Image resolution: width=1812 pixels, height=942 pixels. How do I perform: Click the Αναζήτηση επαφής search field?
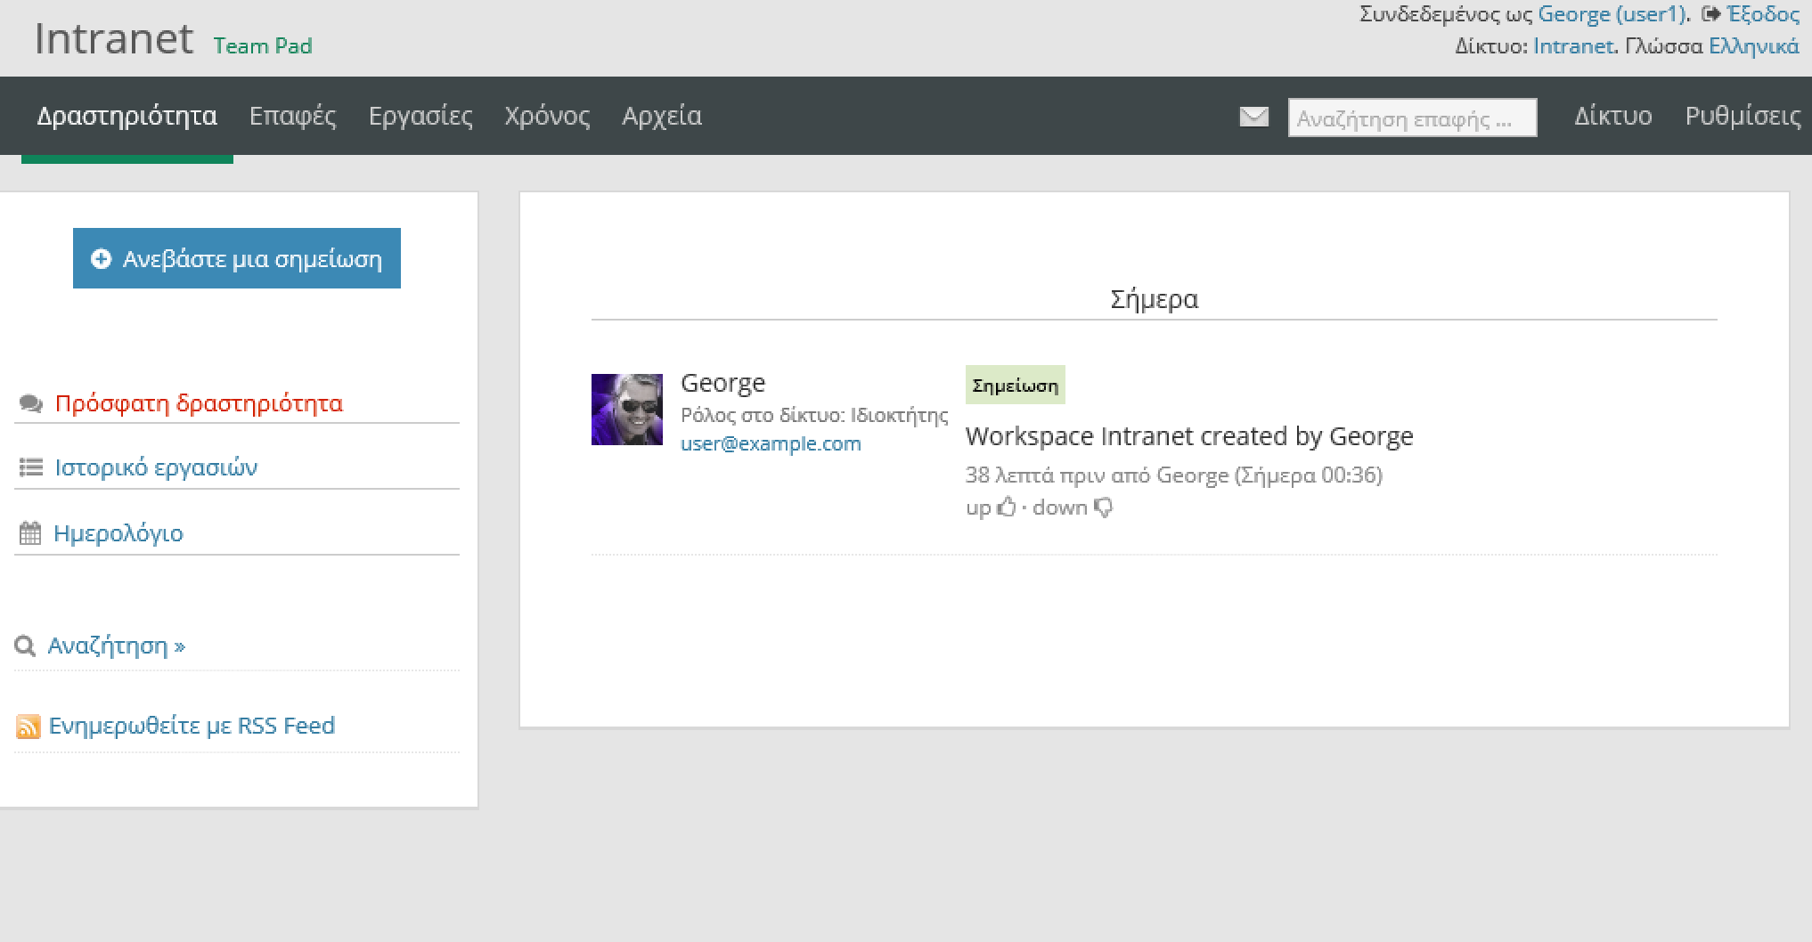[1411, 117]
